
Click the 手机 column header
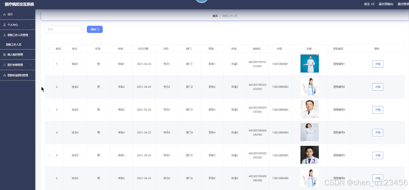(x=279, y=49)
